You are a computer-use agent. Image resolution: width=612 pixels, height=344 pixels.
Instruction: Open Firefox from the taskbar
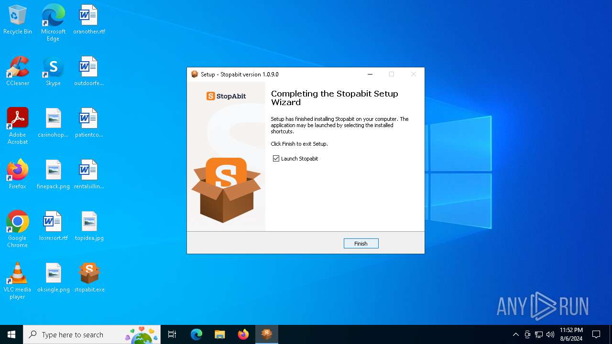coord(243,334)
